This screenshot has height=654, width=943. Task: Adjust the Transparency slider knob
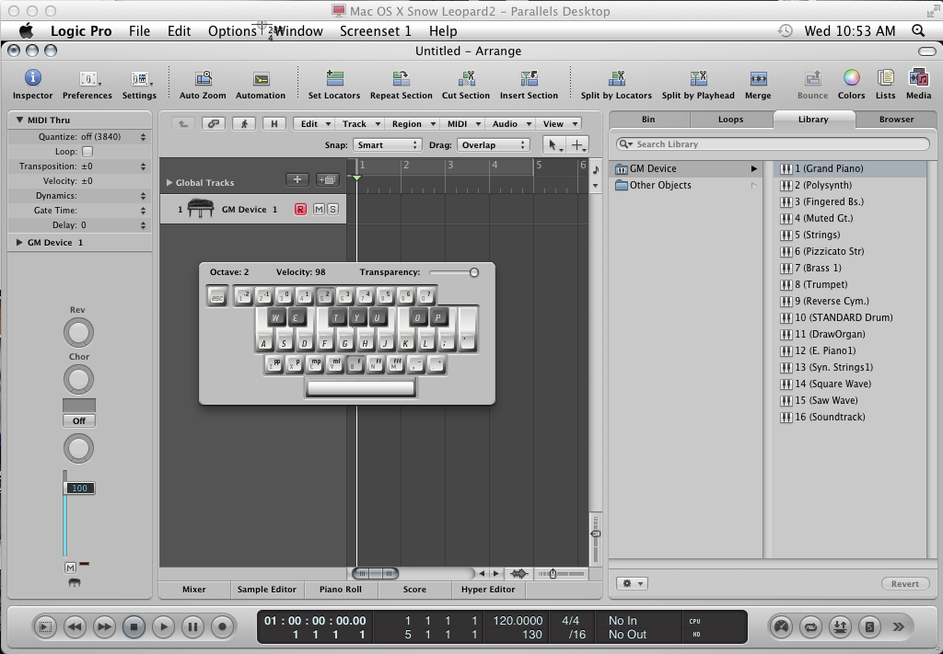coord(474,272)
